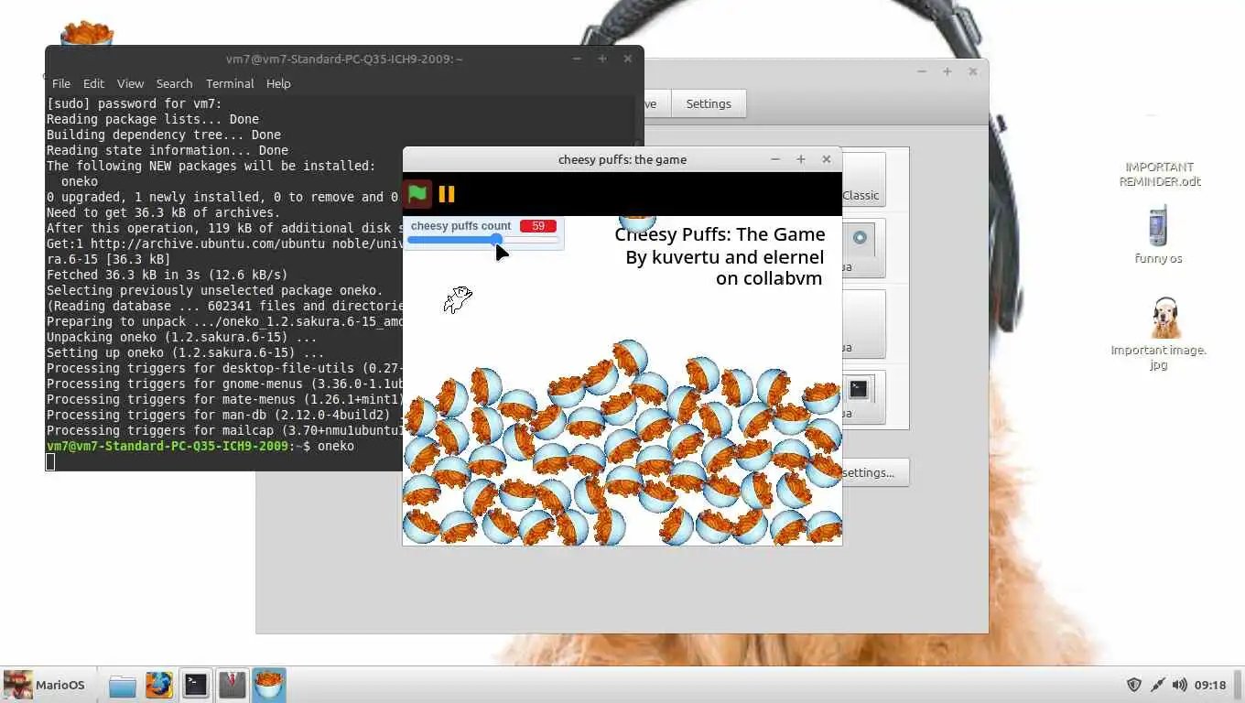Click the oneko cat sprite
Viewport: 1245px width, 703px height.
pos(458,299)
